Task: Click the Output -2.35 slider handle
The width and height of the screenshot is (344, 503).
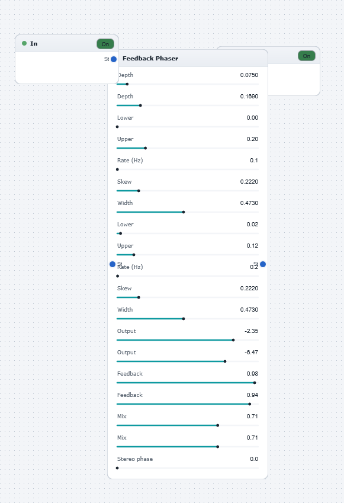Action: click(x=233, y=340)
